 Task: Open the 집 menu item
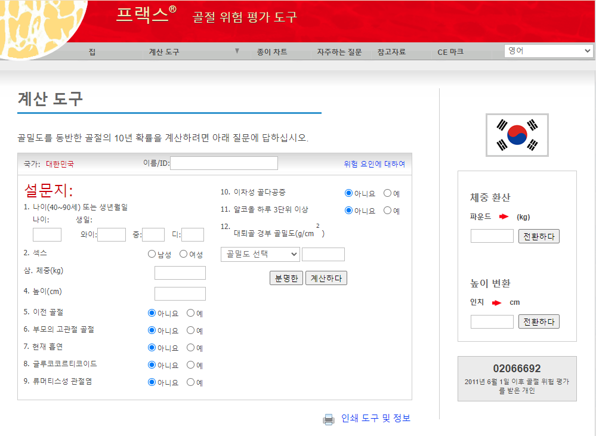(92, 52)
